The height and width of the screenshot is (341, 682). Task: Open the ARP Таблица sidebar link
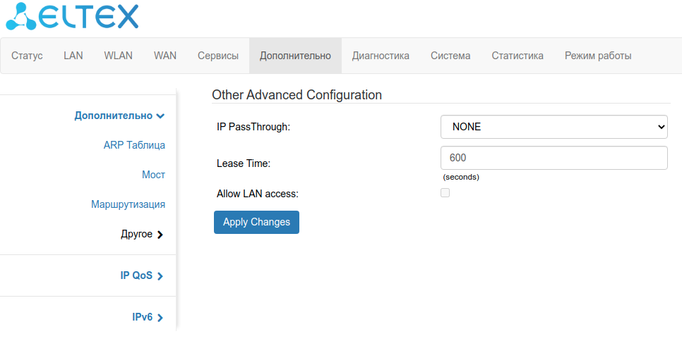click(134, 145)
